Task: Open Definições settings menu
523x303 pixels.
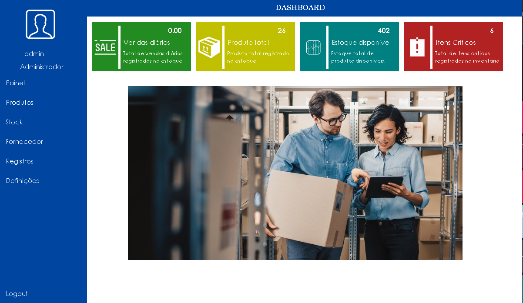Action: click(23, 181)
